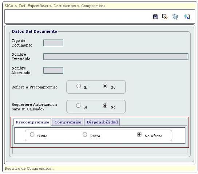Image resolution: width=198 pixels, height=174 pixels.
Task: Click the Nombre Abreviado field
Action: coord(53,70)
